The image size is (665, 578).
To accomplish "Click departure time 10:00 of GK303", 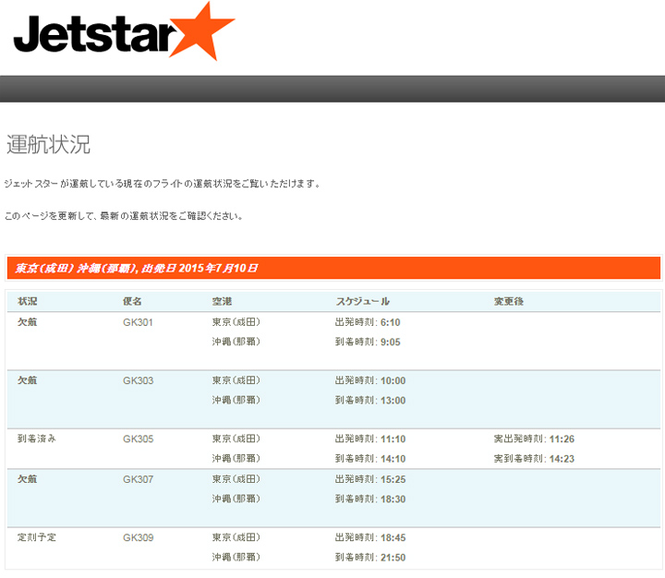I will tap(393, 380).
